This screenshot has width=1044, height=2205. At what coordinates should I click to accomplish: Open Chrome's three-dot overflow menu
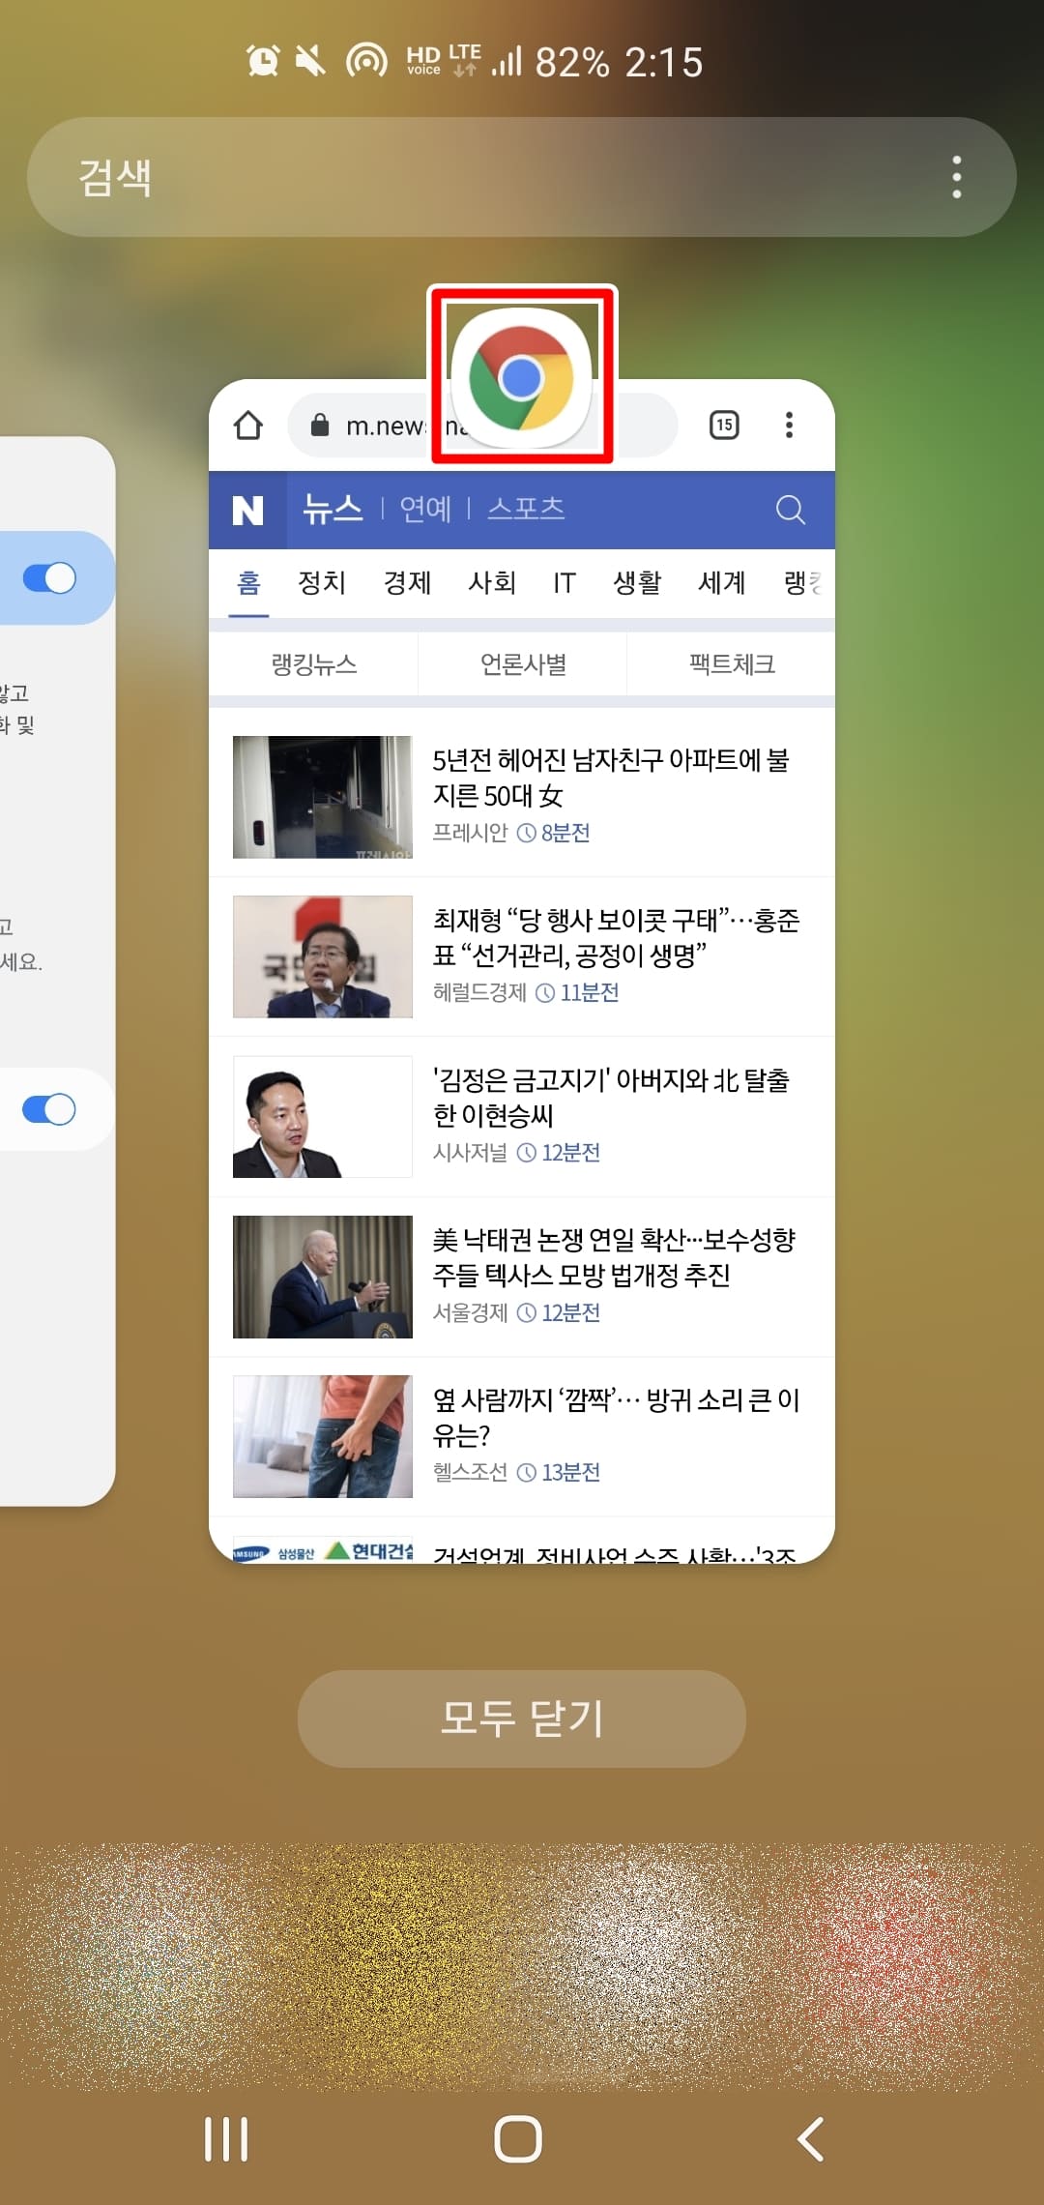[790, 425]
